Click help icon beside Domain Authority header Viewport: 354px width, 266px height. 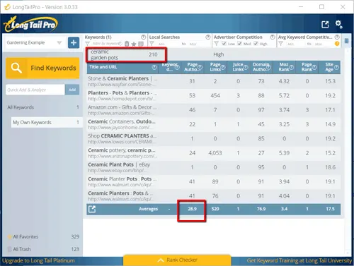(268, 68)
